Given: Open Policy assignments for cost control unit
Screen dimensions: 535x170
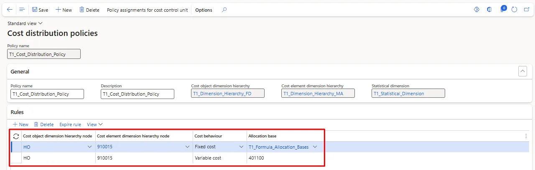Looking at the screenshot, I should (148, 10).
